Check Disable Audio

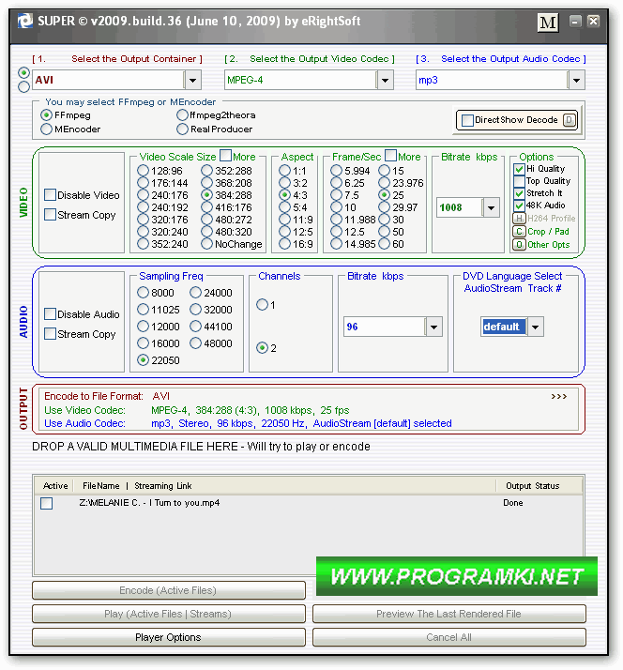[x=50, y=314]
